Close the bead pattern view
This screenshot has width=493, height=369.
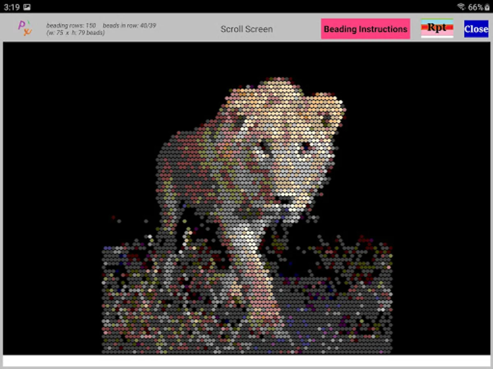pos(476,29)
